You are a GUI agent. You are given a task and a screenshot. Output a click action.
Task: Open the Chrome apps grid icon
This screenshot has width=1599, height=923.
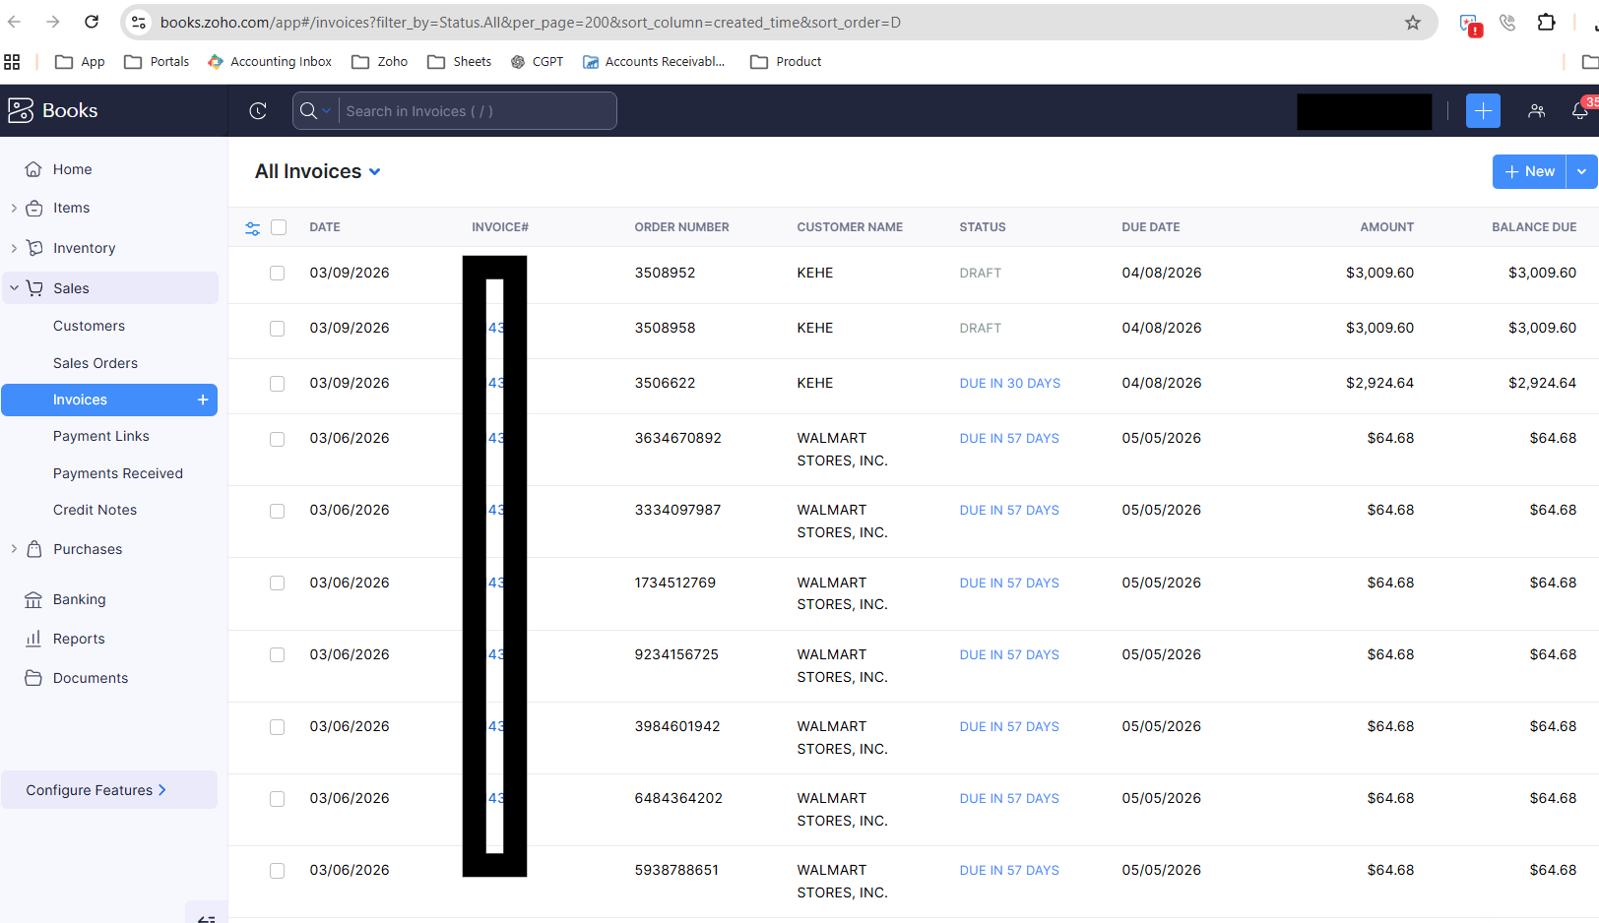tap(12, 62)
